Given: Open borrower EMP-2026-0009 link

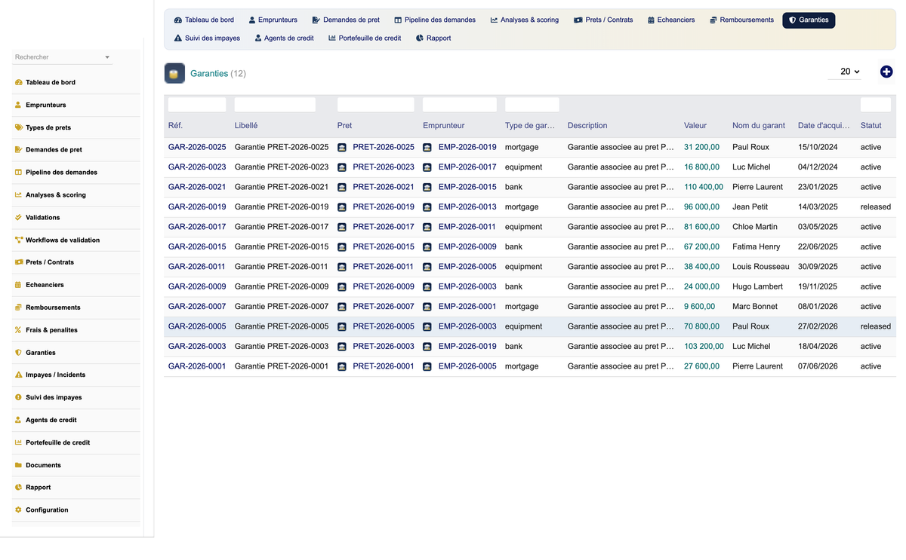Looking at the screenshot, I should click(467, 246).
